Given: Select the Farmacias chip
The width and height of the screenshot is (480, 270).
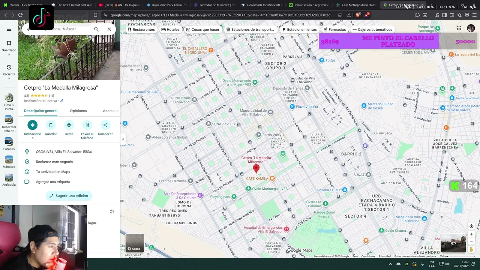Looking at the screenshot, I should coord(335,30).
